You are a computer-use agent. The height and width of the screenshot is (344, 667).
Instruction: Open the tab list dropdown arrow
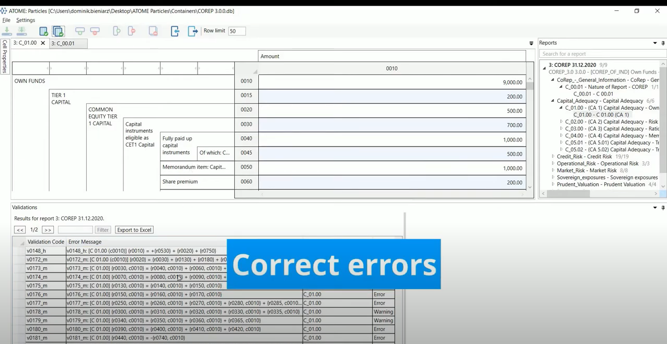click(531, 43)
